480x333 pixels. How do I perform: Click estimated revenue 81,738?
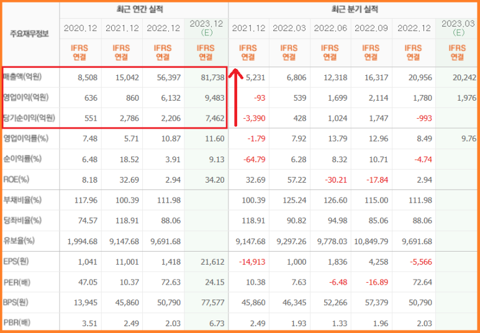point(212,78)
